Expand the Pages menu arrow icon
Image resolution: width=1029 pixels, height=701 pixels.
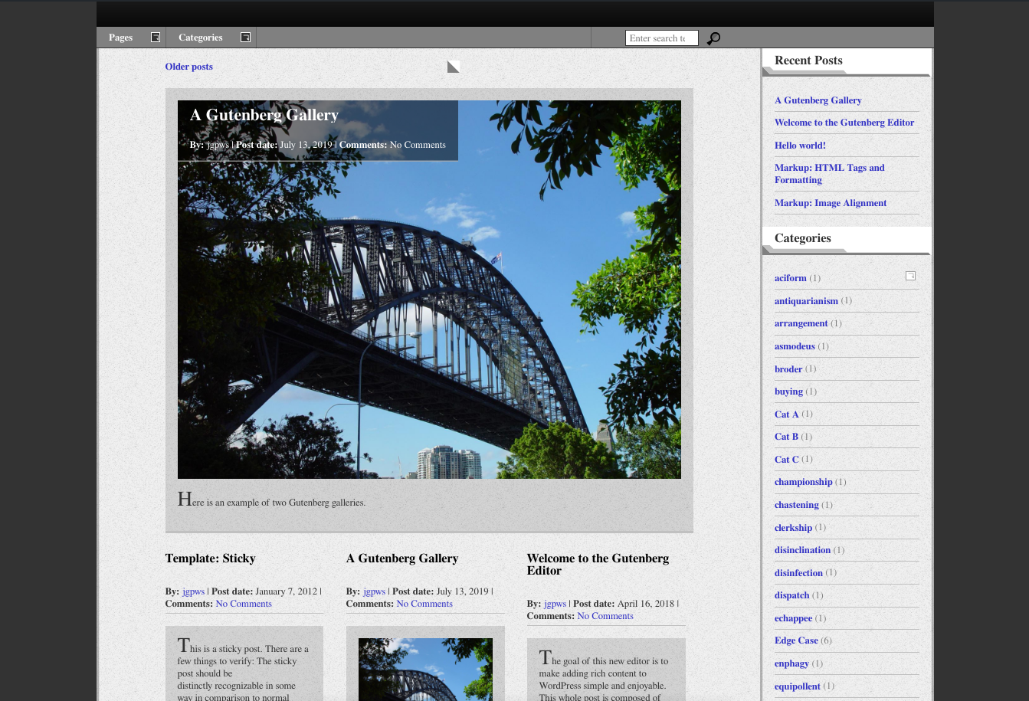coord(156,38)
